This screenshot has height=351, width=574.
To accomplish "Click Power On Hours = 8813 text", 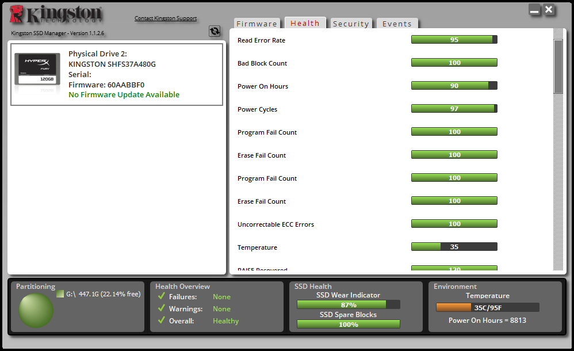I will tap(487, 321).
